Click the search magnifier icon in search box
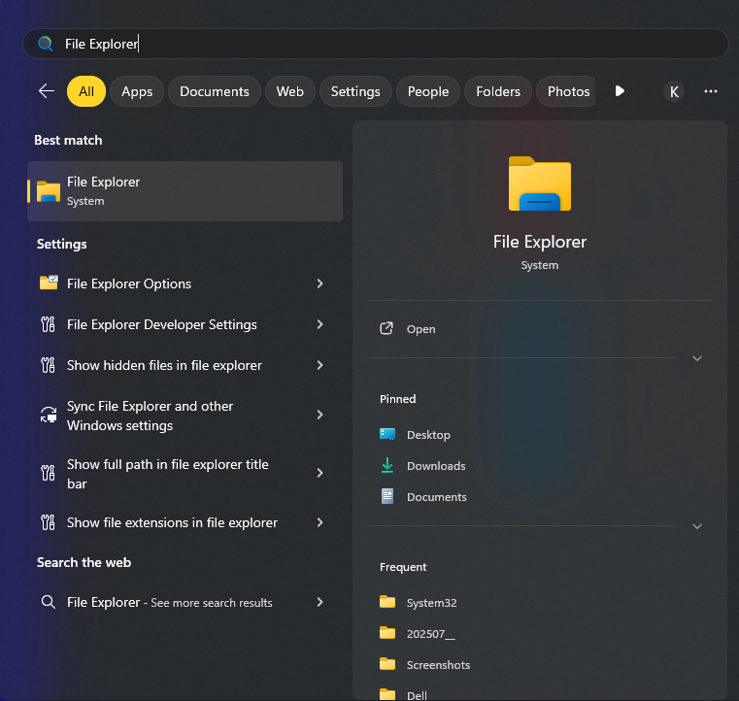The image size is (739, 701). pos(46,44)
